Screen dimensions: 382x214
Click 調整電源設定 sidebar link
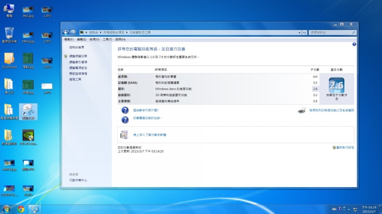coord(78,68)
